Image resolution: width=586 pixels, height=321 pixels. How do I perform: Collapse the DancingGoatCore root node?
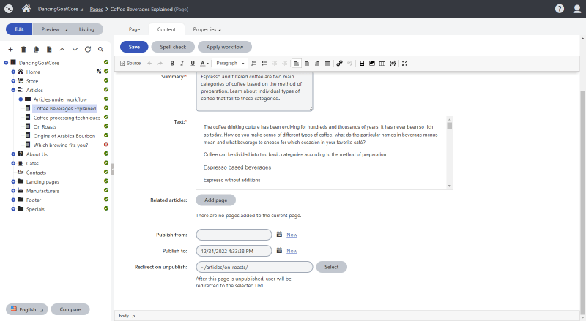6,63
